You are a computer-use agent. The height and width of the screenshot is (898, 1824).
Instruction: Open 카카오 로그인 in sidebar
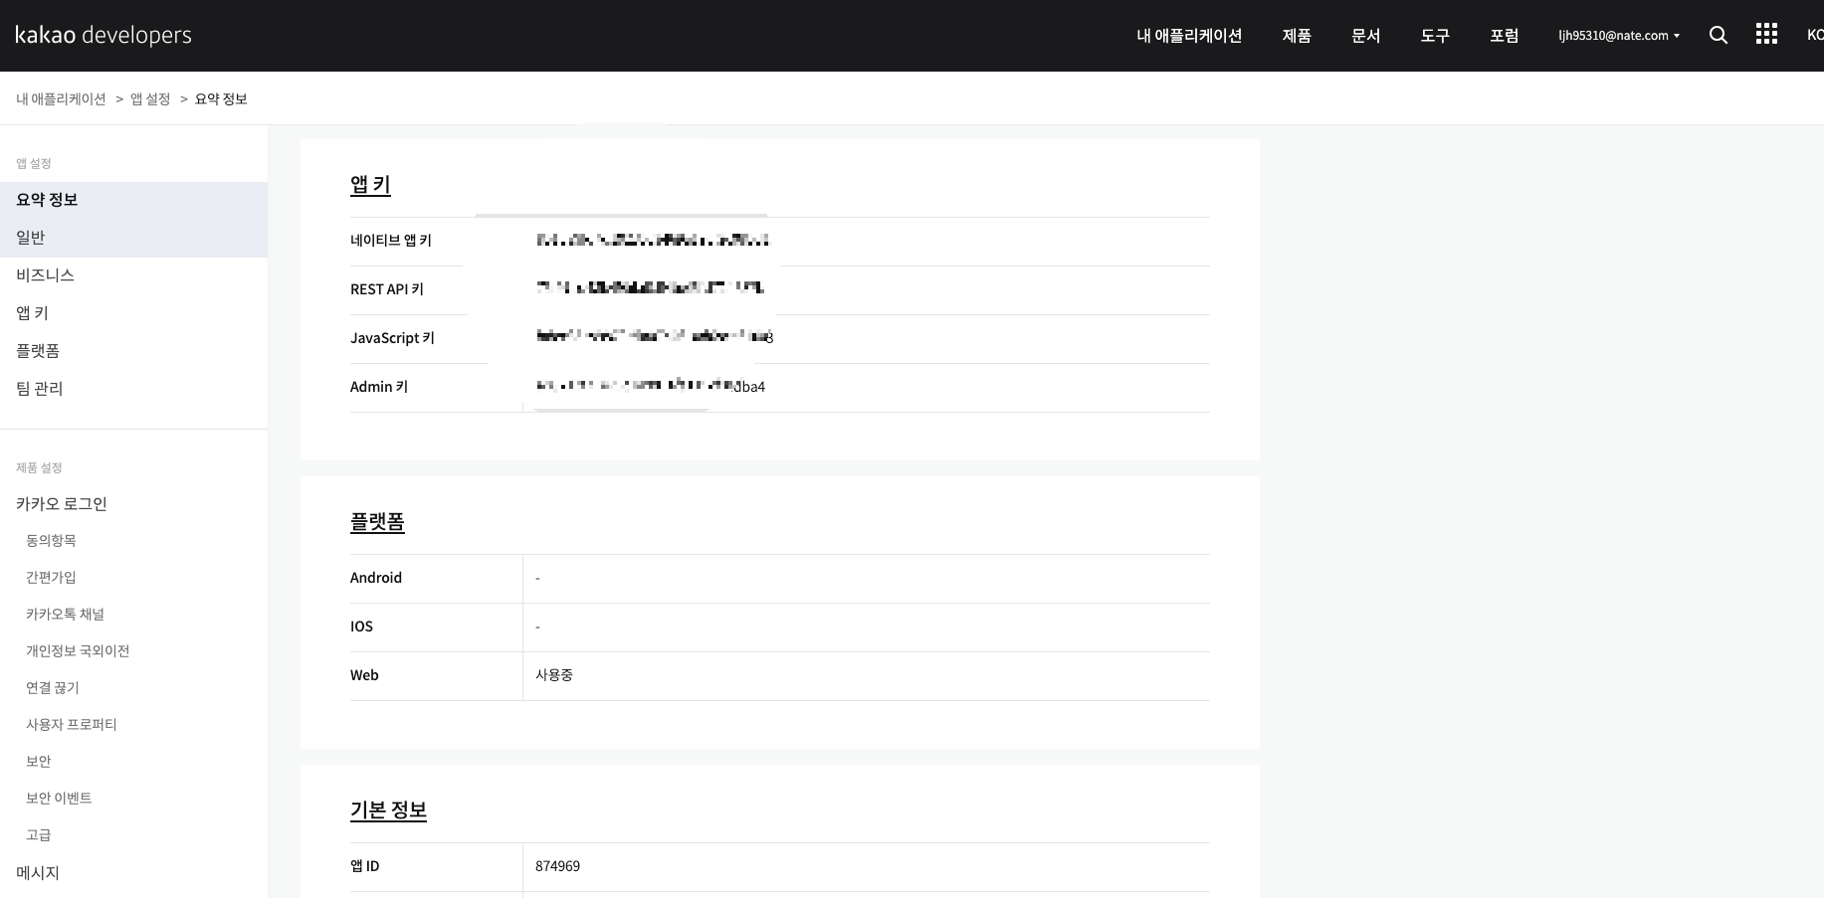tap(61, 504)
